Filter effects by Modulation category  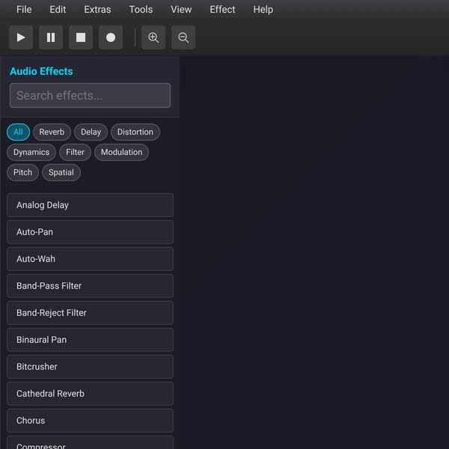pos(121,152)
